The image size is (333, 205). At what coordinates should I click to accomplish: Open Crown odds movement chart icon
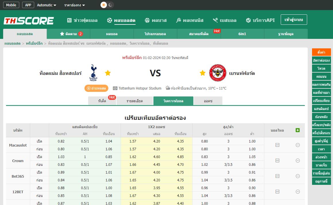coord(277,160)
